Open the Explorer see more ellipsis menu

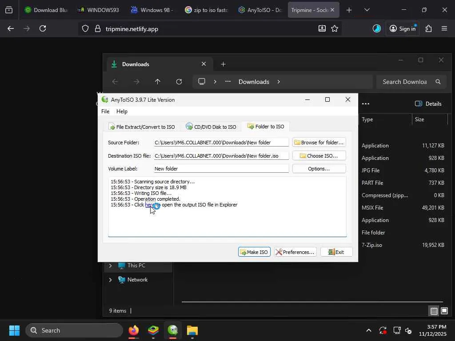pyautogui.click(x=366, y=104)
